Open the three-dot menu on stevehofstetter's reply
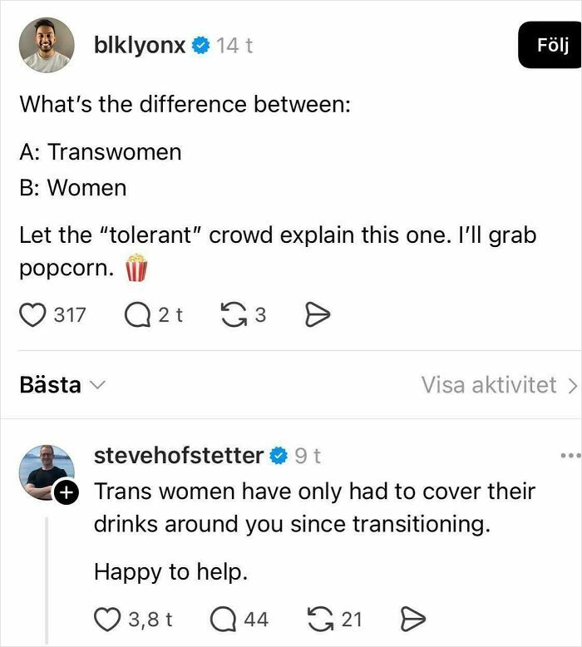 570,456
